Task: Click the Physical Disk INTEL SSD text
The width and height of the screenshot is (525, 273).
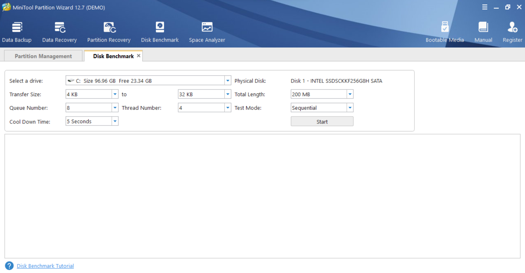Action: 336,81
